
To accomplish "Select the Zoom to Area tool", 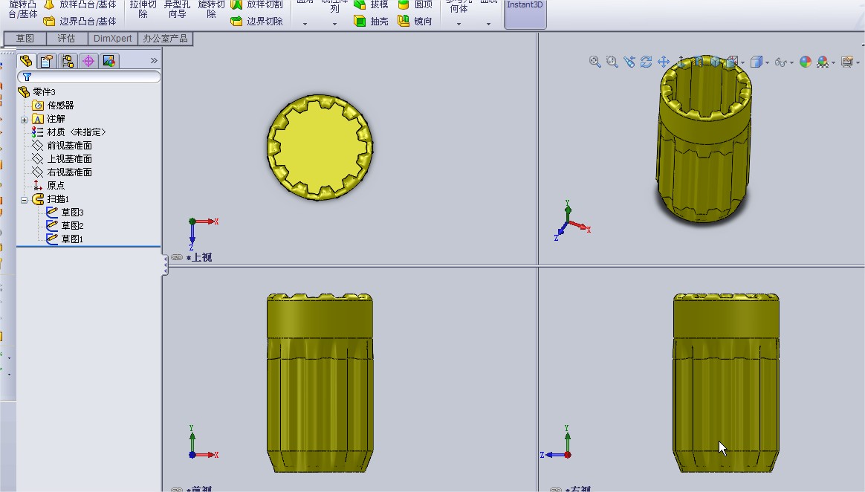I will 612,62.
